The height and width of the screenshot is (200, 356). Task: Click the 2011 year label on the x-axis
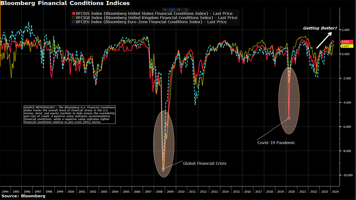pyautogui.click(x=192, y=191)
